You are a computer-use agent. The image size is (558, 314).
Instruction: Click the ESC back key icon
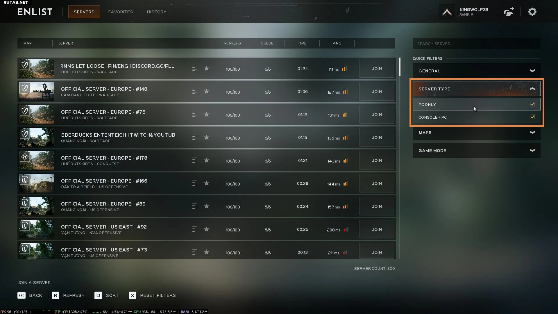click(22, 295)
